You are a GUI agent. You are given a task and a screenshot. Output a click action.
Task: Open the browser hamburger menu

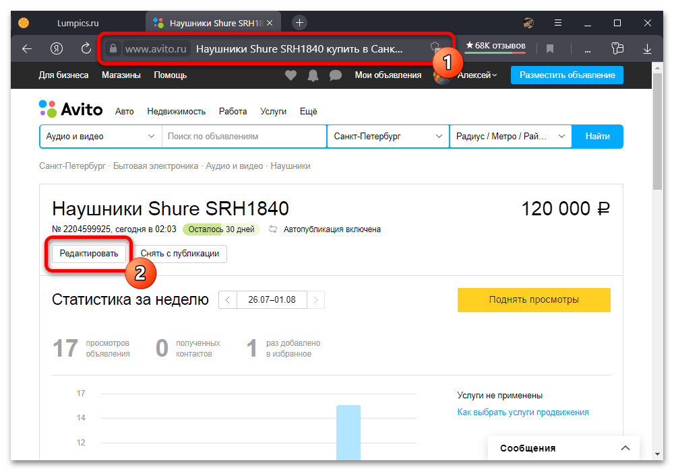[x=558, y=23]
